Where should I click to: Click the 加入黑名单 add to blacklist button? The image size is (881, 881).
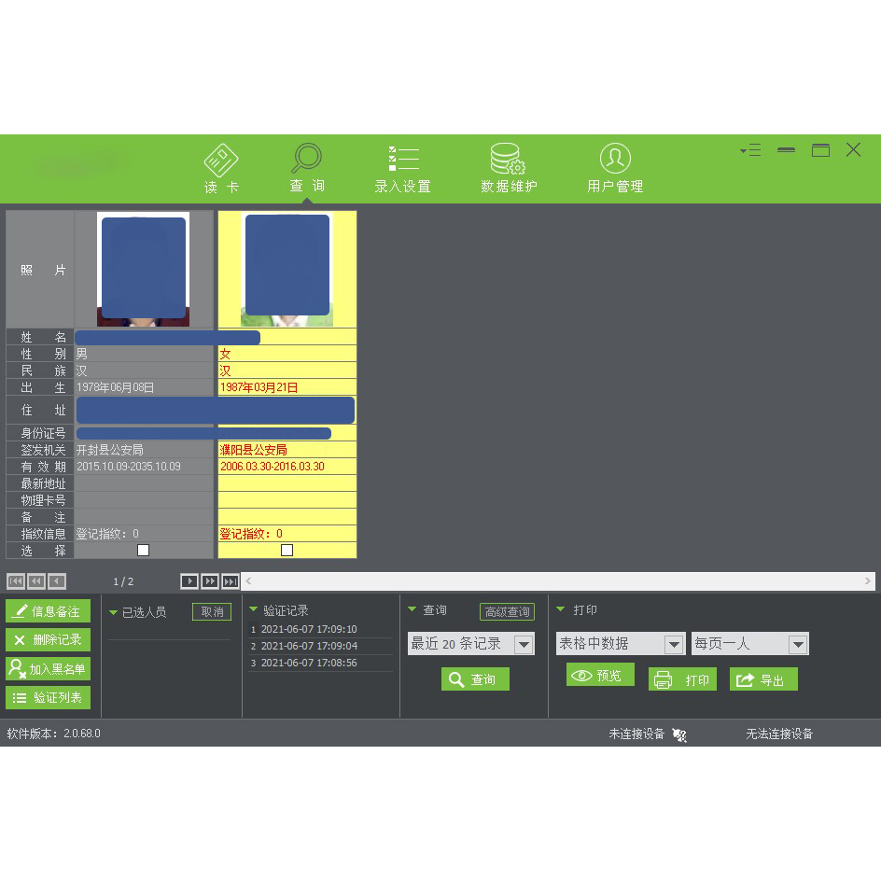(49, 668)
